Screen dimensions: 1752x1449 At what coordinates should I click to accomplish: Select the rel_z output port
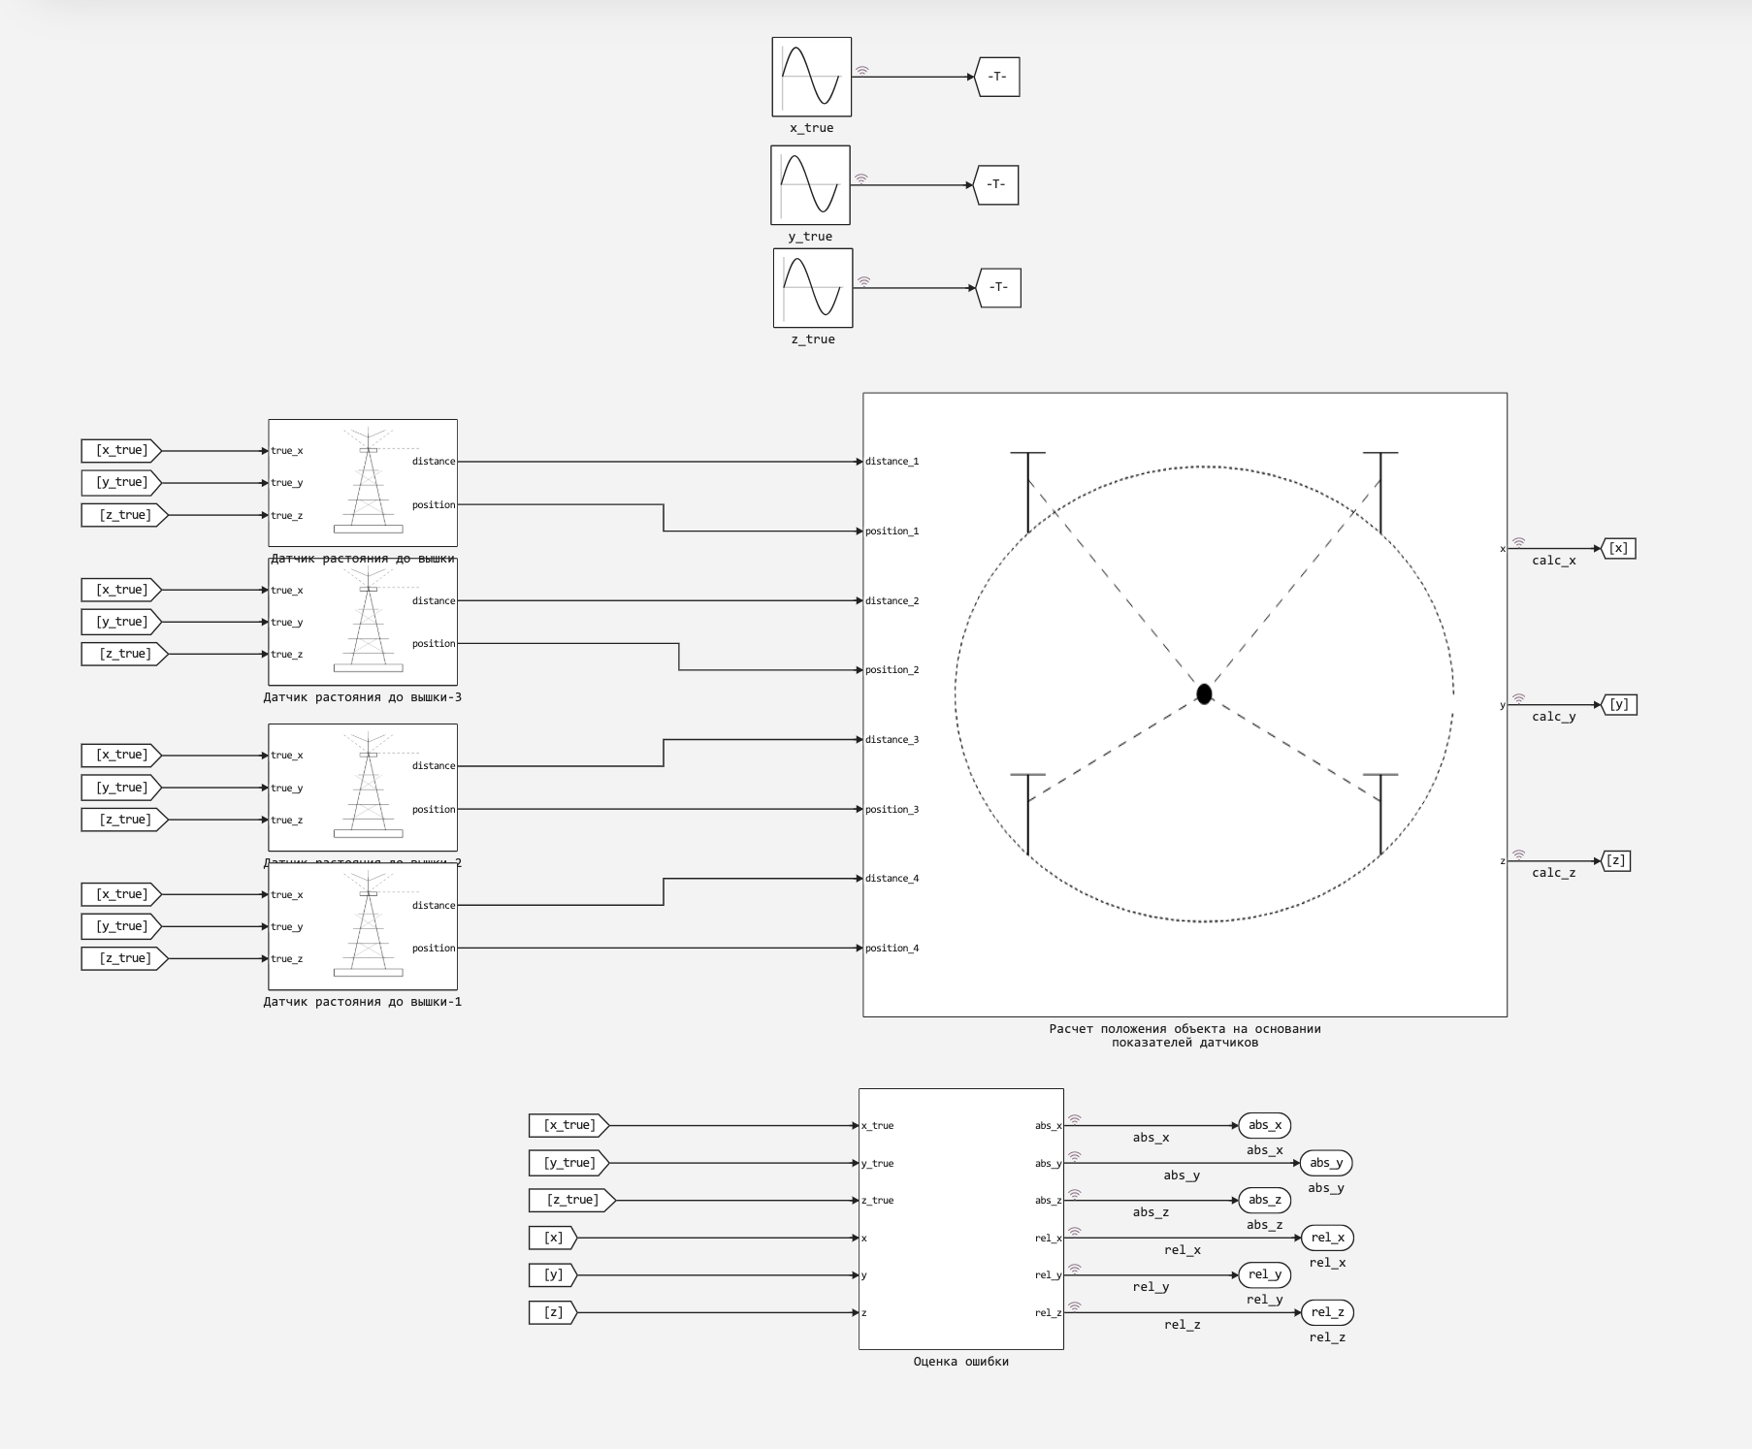pyautogui.click(x=1326, y=1312)
